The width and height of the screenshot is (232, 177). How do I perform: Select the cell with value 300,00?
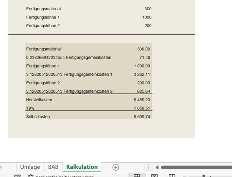144,49
